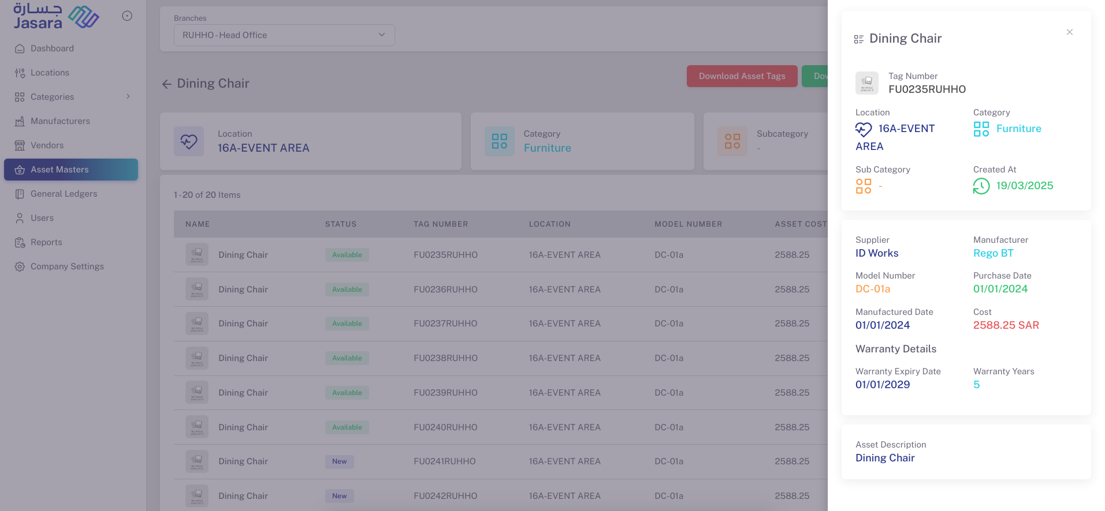Screen dimensions: 1105x511
Task: Close the Dining Chair details panel
Action: (x=1069, y=32)
